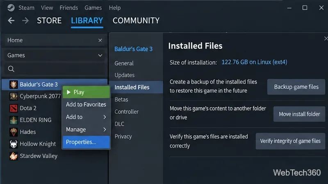Click the Cyberpunk 2077 game icon
328x184 pixels.
coord(14,96)
